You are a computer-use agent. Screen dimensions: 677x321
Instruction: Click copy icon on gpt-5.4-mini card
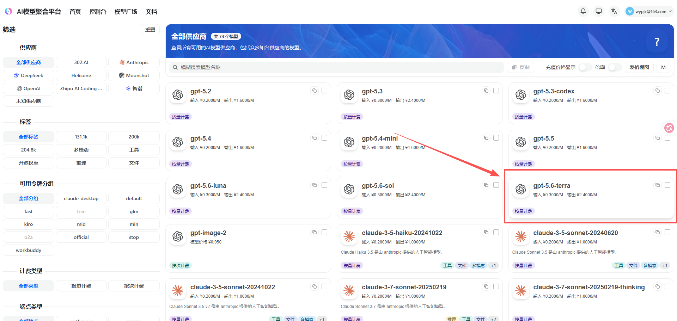[486, 138]
